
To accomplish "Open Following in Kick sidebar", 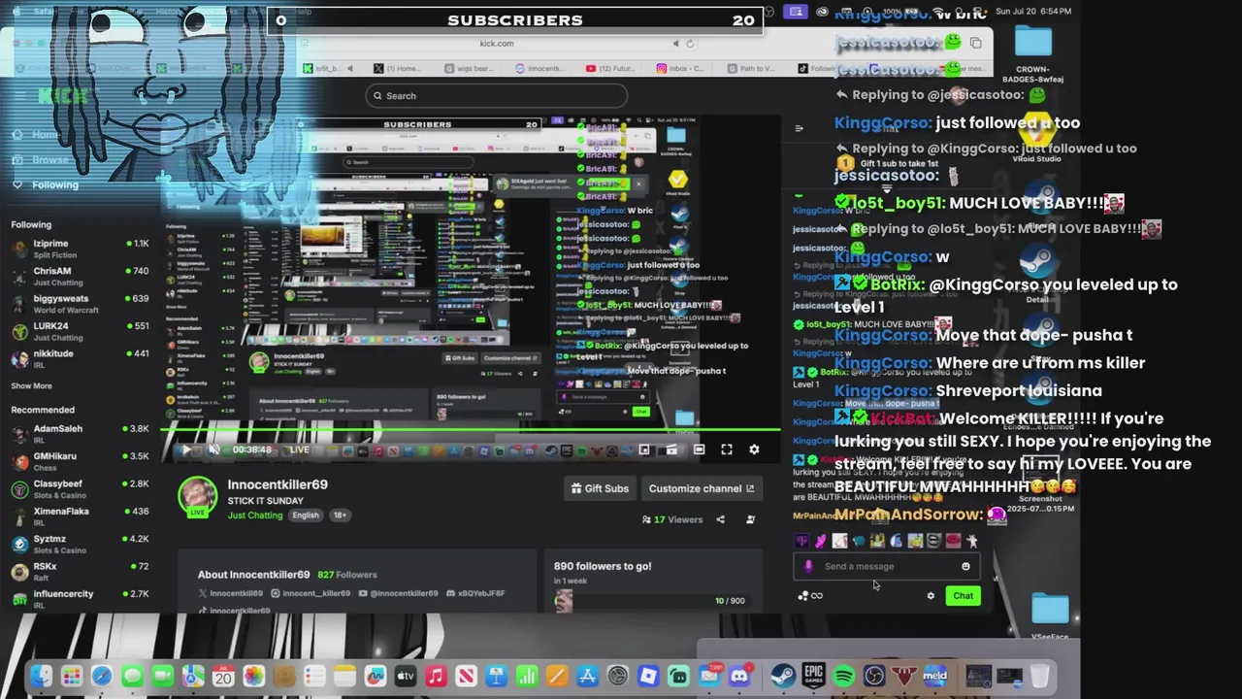I will pyautogui.click(x=45, y=184).
